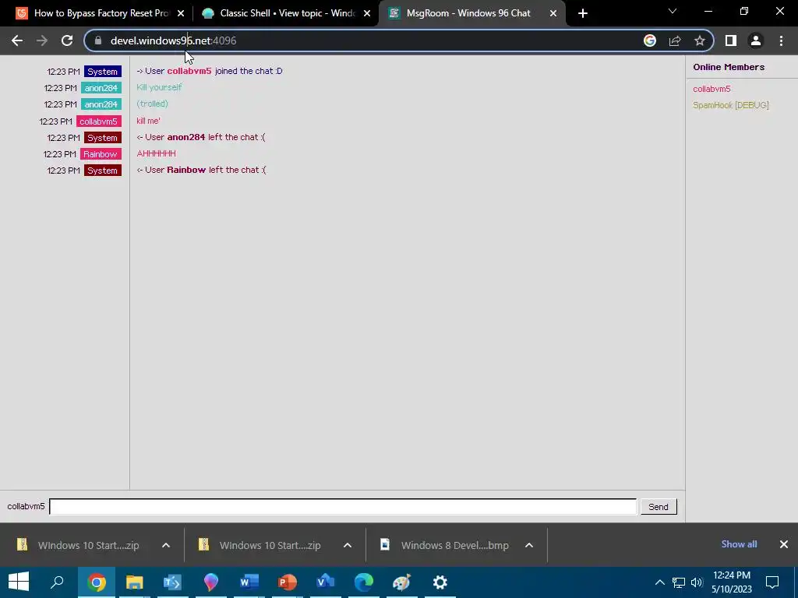Click Rainbow left the chat message
The image size is (798, 598).
pos(202,169)
